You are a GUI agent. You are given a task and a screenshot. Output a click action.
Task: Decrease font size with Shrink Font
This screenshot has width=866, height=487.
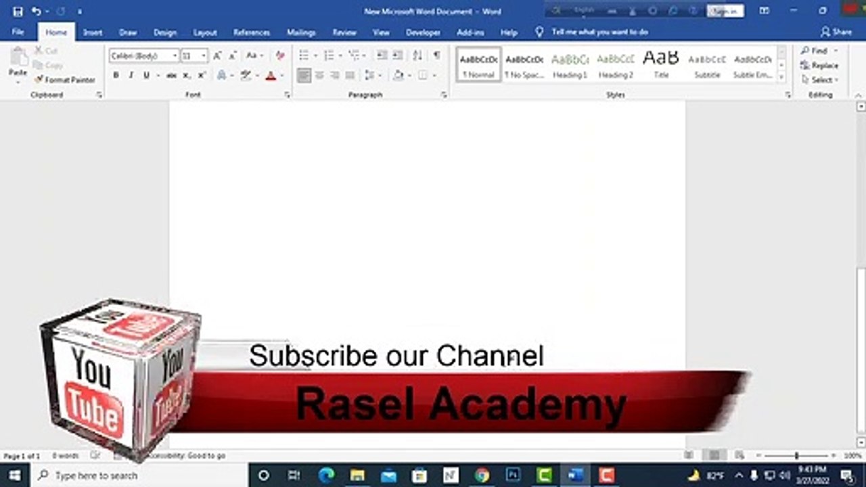tap(233, 55)
